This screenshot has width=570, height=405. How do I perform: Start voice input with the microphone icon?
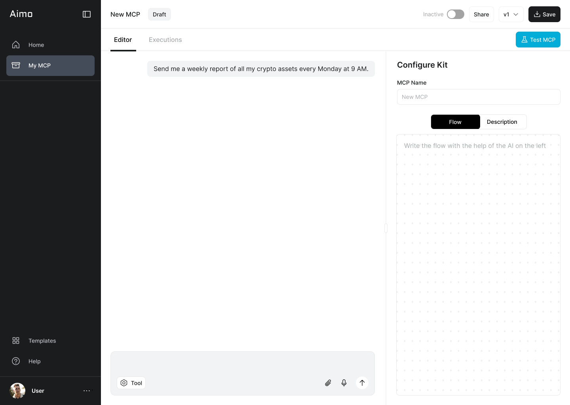[x=344, y=383]
